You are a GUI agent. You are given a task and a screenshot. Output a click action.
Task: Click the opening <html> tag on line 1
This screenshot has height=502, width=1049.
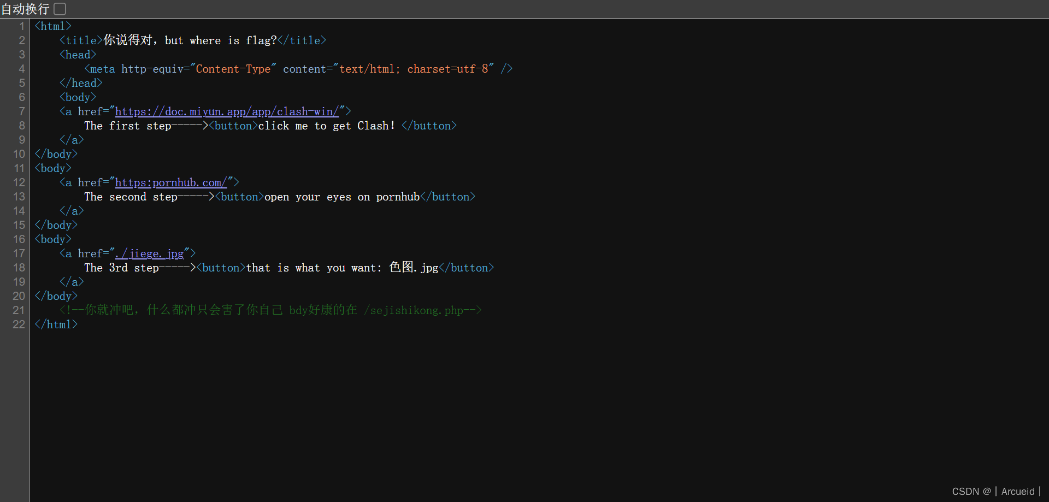pyautogui.click(x=53, y=26)
